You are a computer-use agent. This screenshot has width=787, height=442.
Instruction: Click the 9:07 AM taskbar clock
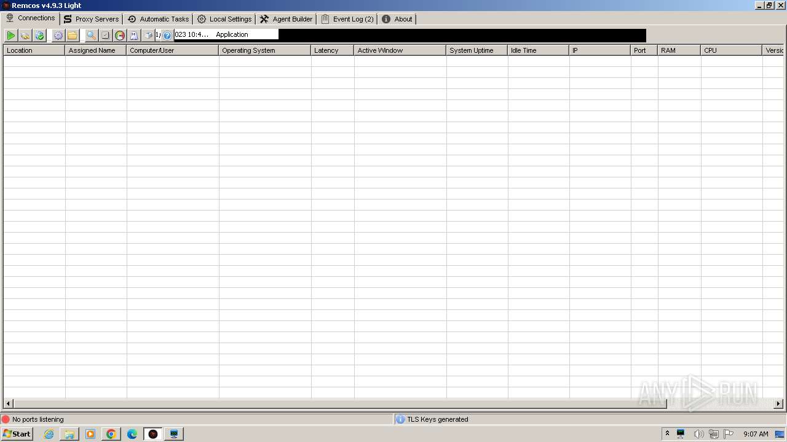(756, 434)
